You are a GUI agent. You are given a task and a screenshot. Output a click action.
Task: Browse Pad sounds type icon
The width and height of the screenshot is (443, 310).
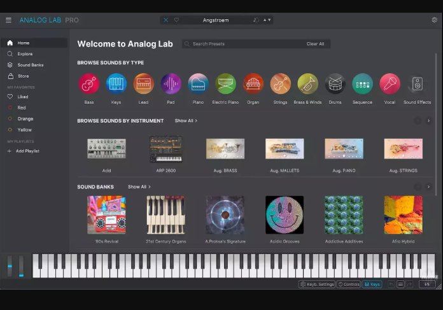(x=171, y=83)
